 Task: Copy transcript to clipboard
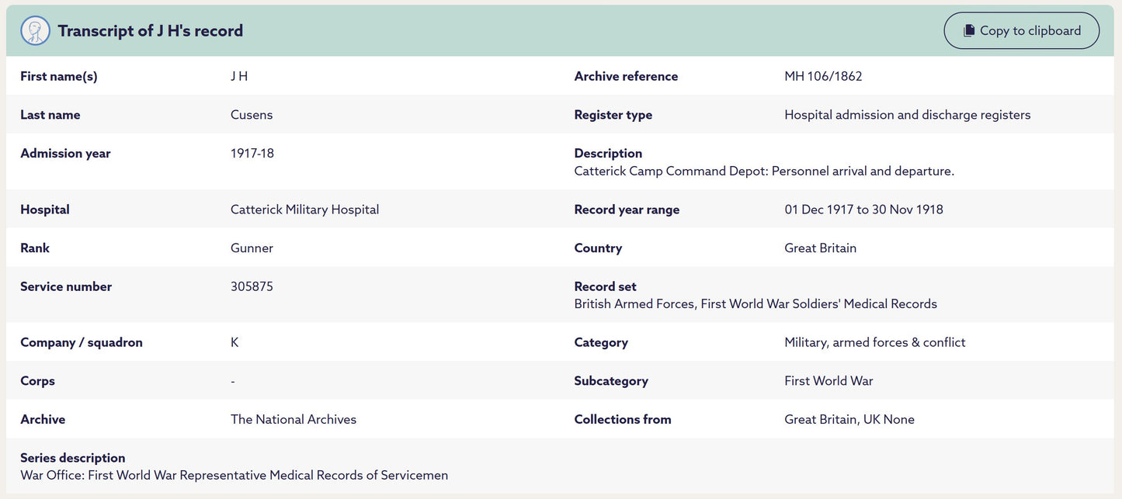(1022, 31)
